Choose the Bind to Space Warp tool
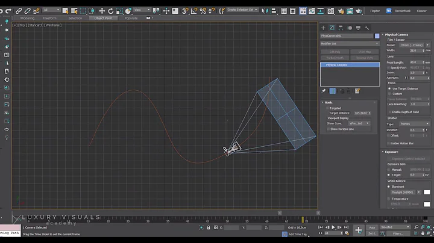This screenshot has height=243, width=434. click(36, 11)
